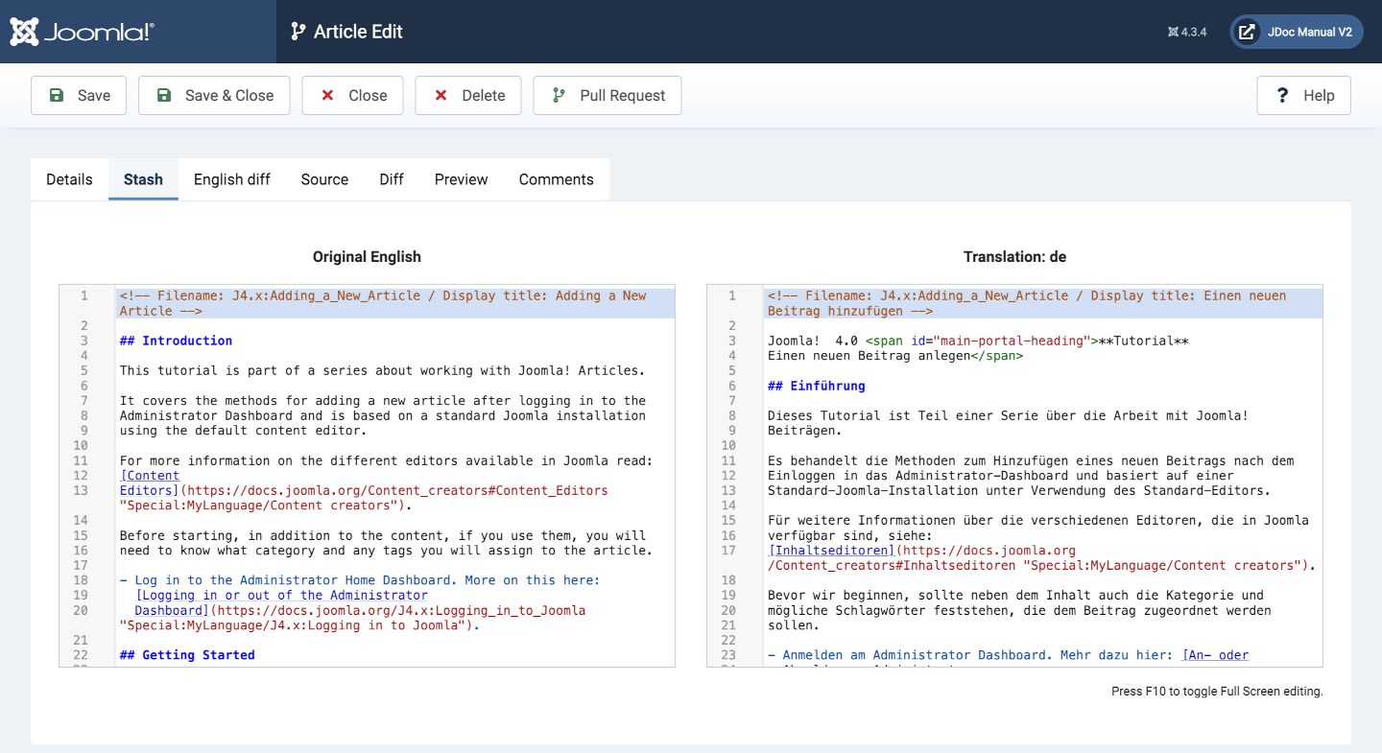Click line number 5 in the English editor gutter
Image resolution: width=1382 pixels, height=753 pixels.
84,370
